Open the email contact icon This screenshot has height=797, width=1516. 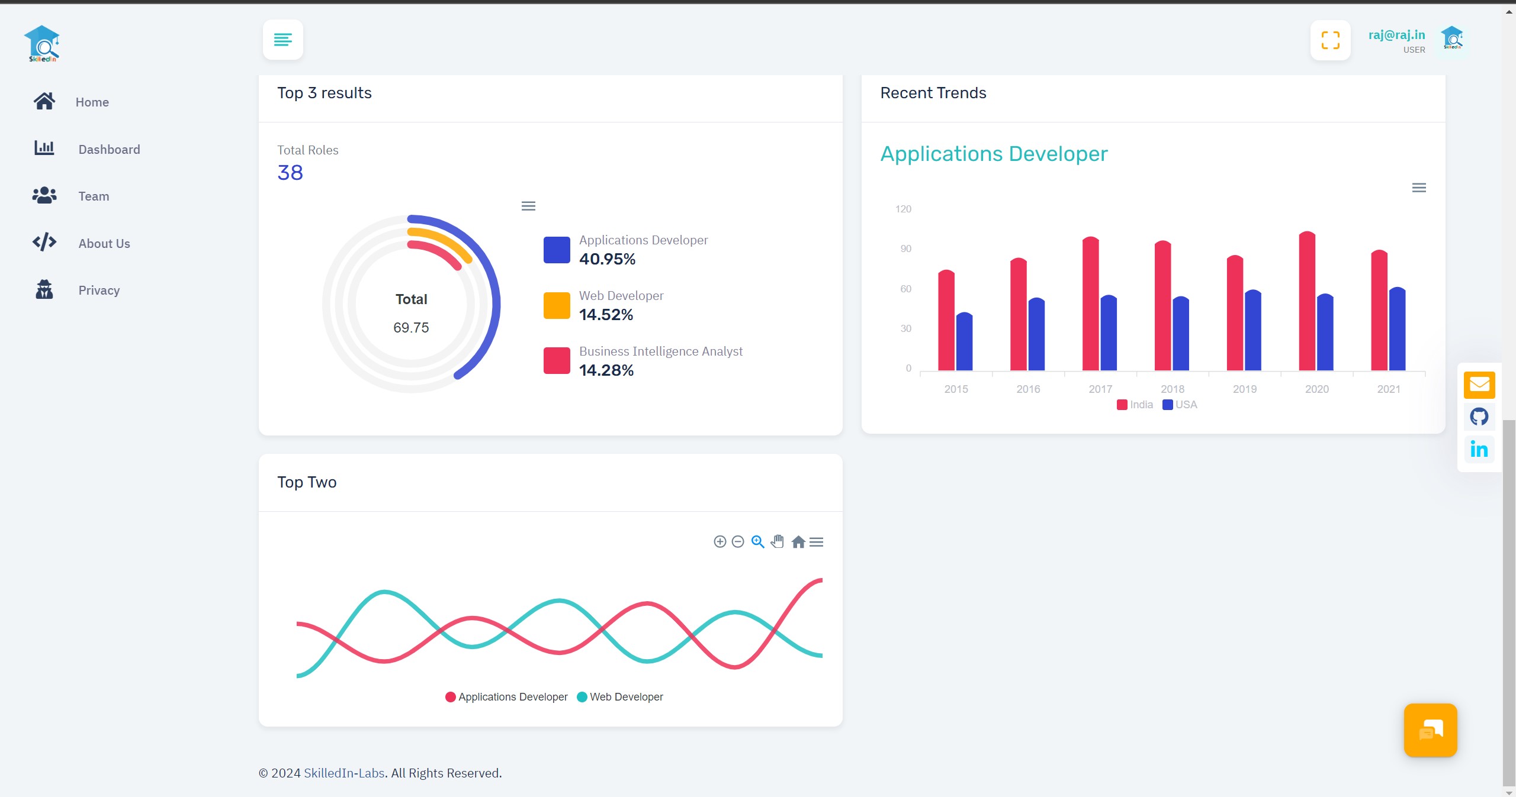pos(1479,385)
